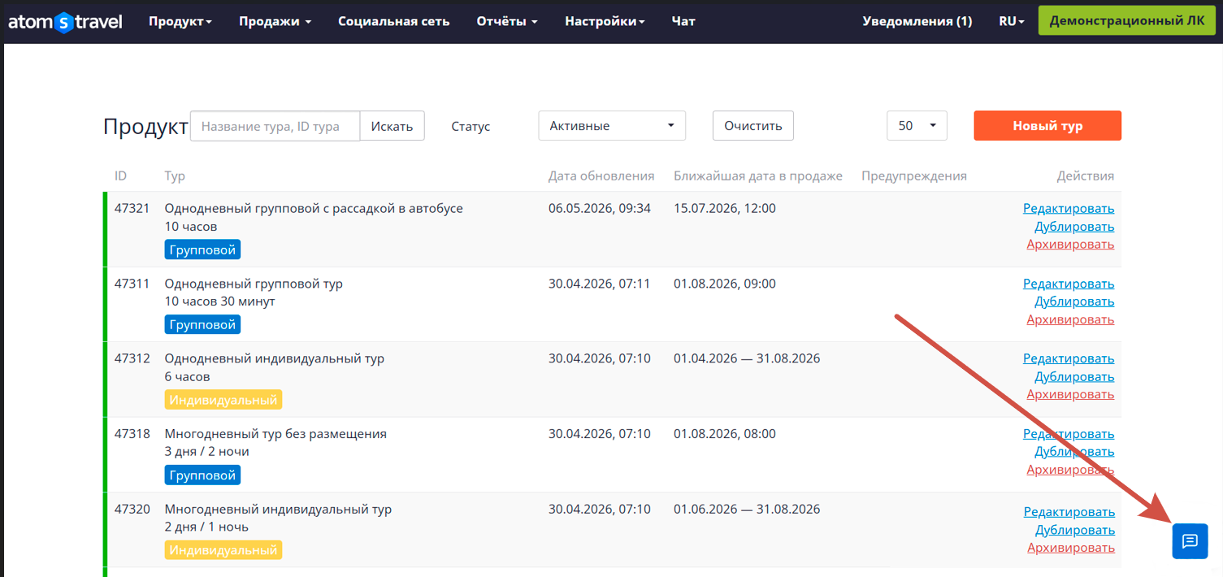Viewport: 1223px width, 577px height.
Task: Click the Демонстрационный ЛК button
Action: coord(1127,21)
